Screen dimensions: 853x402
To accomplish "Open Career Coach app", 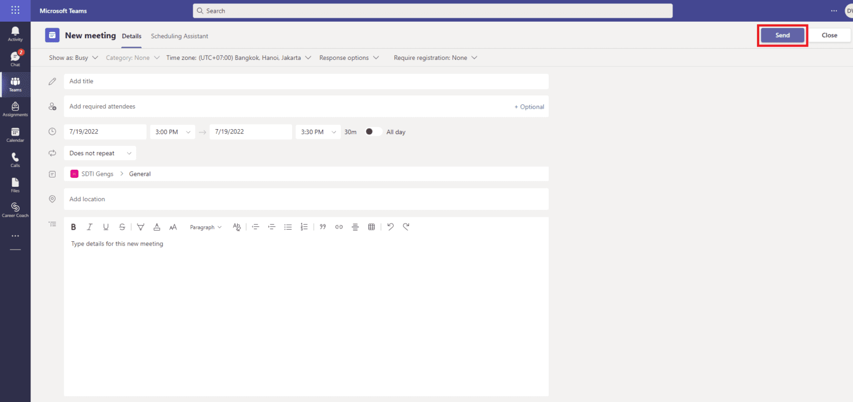I will (15, 210).
